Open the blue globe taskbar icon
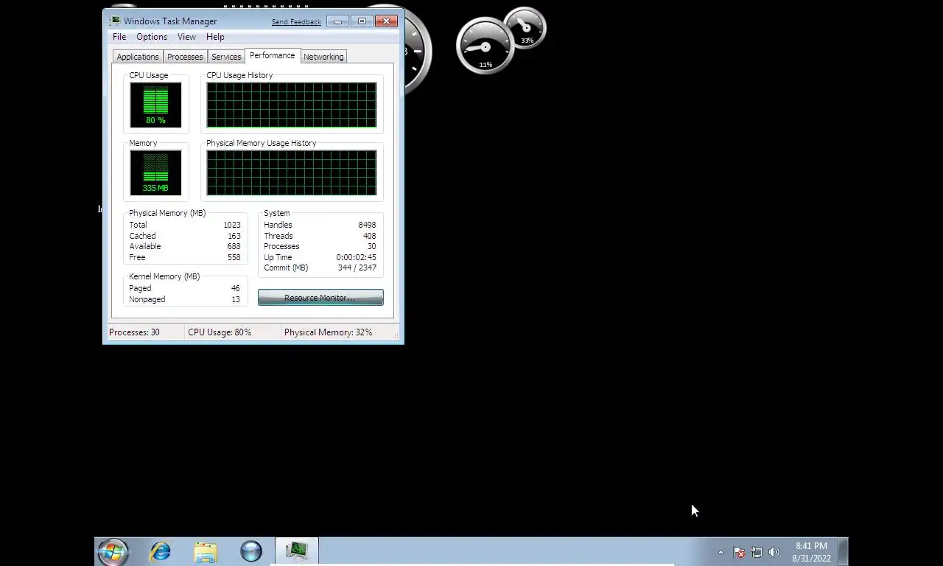943x566 pixels. click(x=251, y=551)
